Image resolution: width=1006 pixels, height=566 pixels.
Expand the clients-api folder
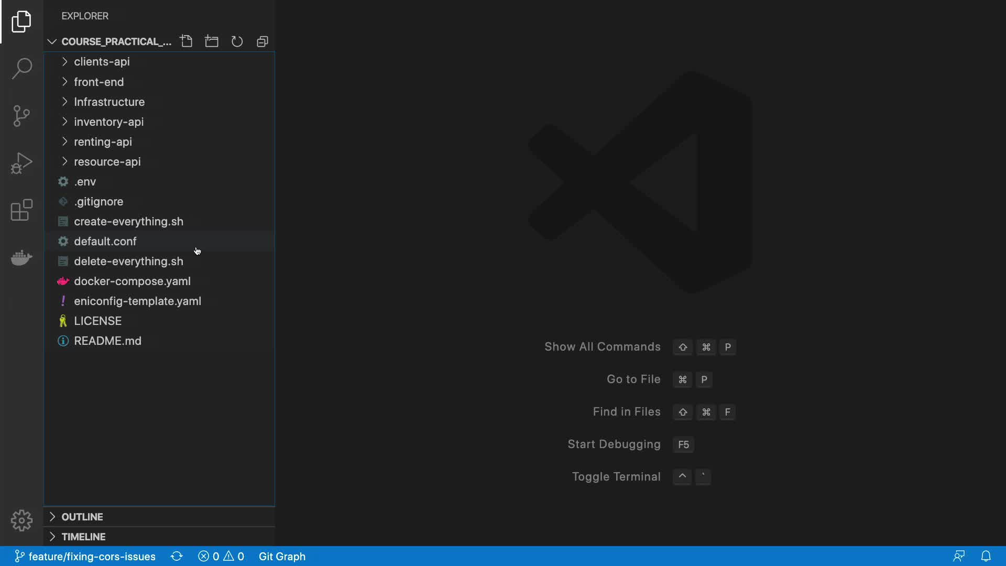pyautogui.click(x=102, y=62)
